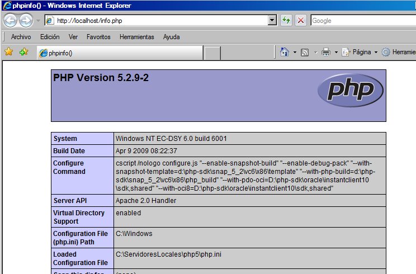The height and width of the screenshot is (274, 416).
Task: Click the browser Back arrow button
Action: 10,21
